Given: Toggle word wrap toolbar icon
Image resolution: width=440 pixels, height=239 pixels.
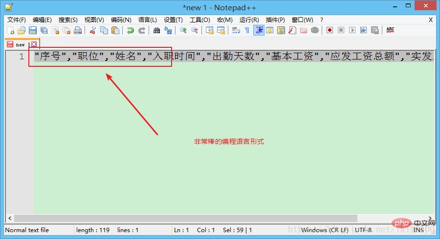Looking at the screenshot, I should [236, 30].
